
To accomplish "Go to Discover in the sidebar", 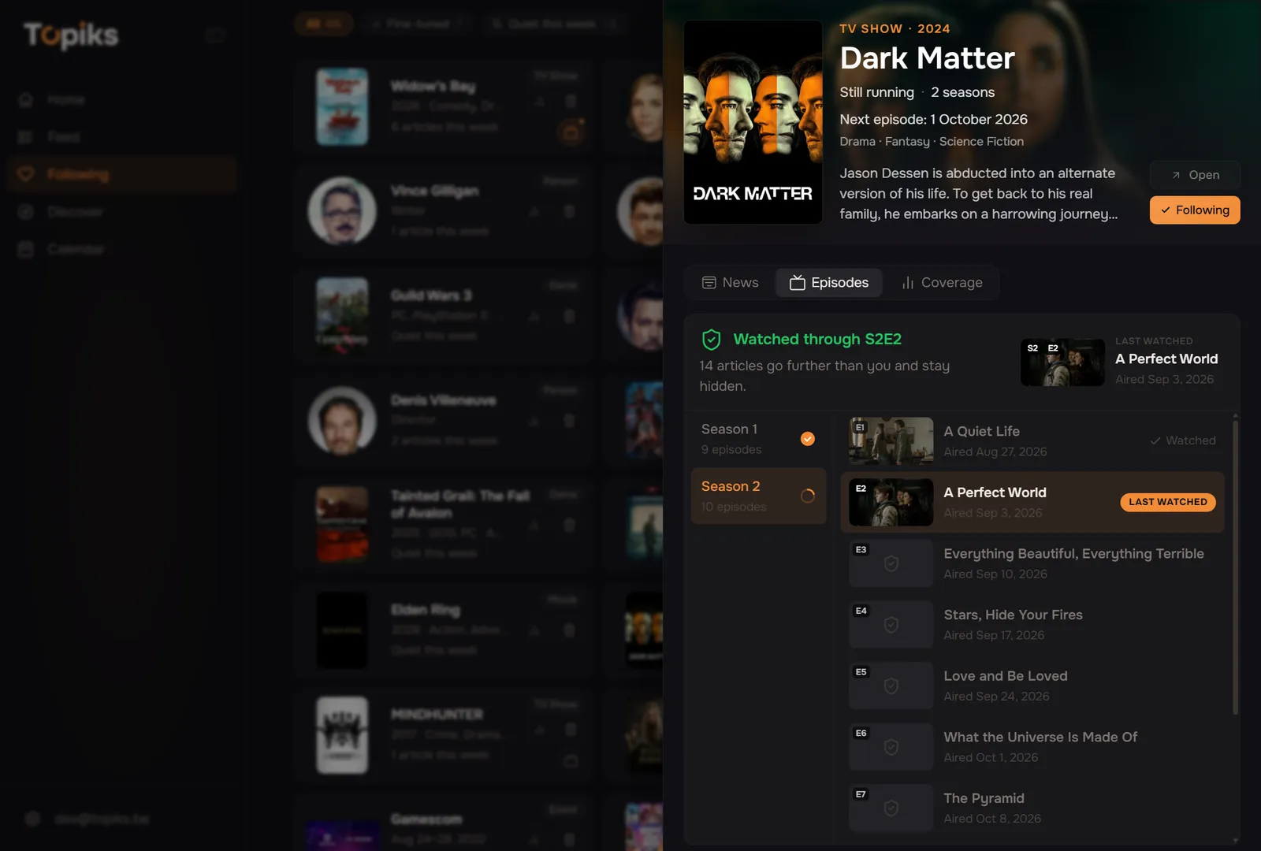I will click(122, 212).
